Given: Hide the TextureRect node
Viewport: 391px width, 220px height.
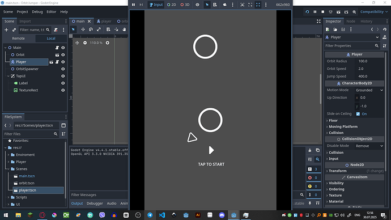Looking at the screenshot, I should point(63,90).
